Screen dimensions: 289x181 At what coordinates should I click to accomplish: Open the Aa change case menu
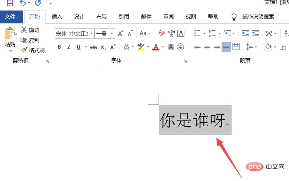pos(145,33)
